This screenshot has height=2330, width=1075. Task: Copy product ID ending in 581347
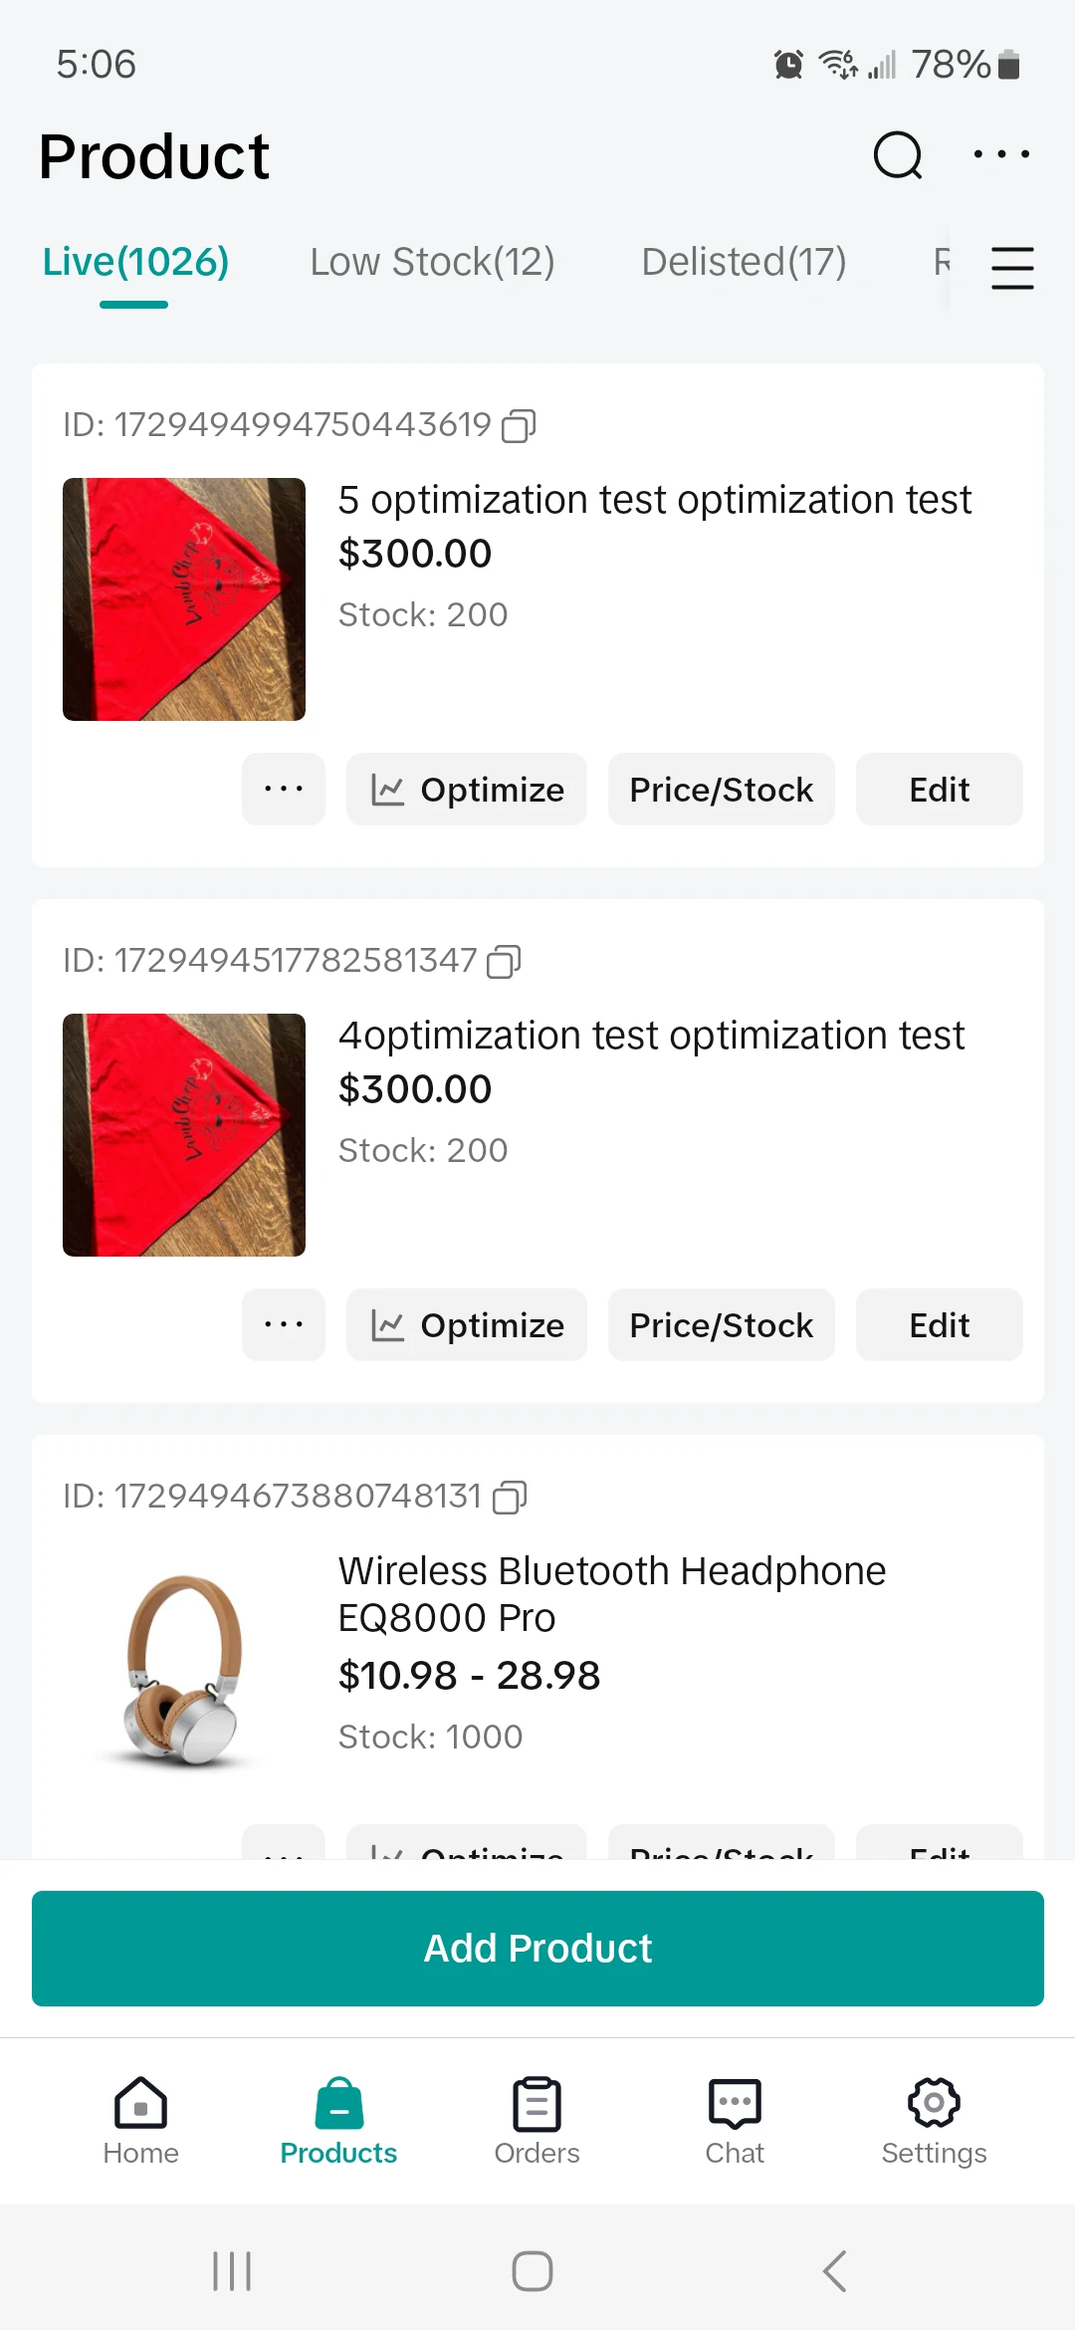(504, 962)
